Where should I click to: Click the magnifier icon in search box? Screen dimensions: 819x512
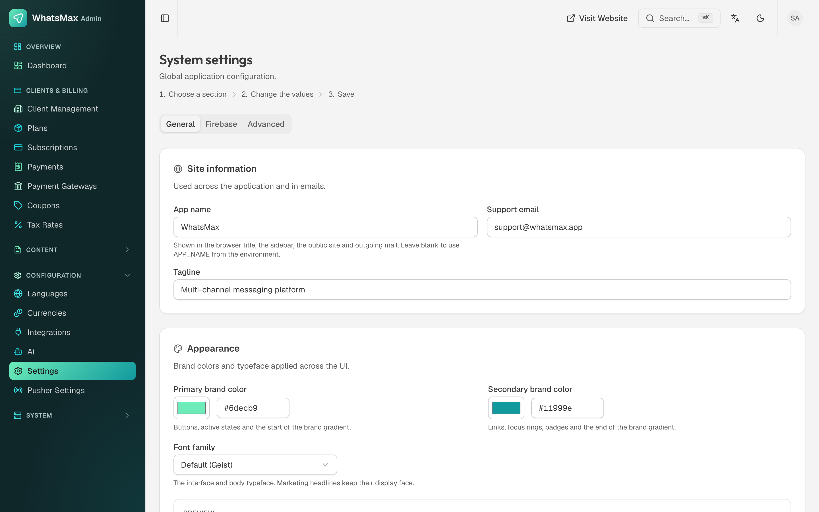coord(650,18)
